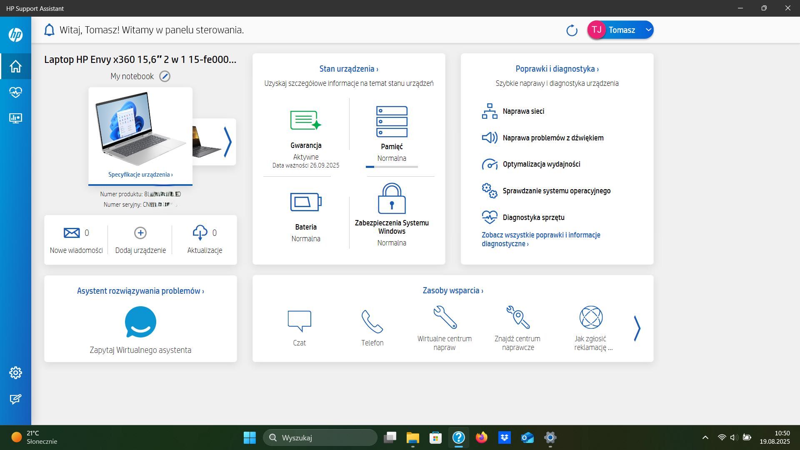Click the Naprawa sieci network icon
The height and width of the screenshot is (450, 800).
tap(490, 111)
